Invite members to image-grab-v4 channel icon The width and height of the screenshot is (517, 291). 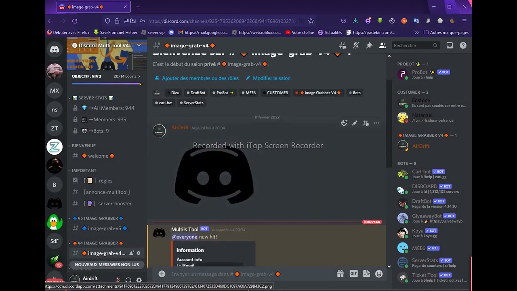coord(131,253)
